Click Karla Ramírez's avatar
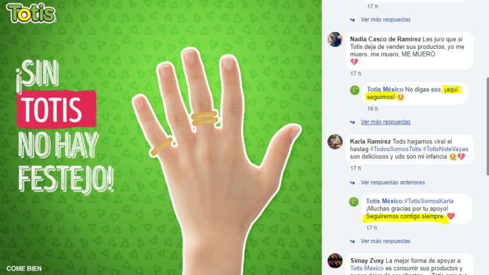489x275 pixels. coord(335,142)
